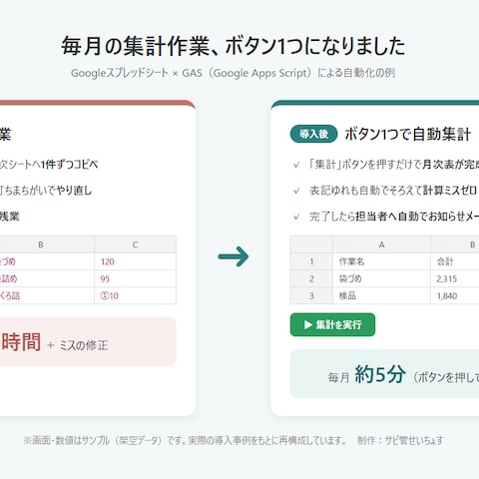The image size is (479, 479).
Task: Click the cell 袋づめ in row 2
Action: [x=381, y=278]
